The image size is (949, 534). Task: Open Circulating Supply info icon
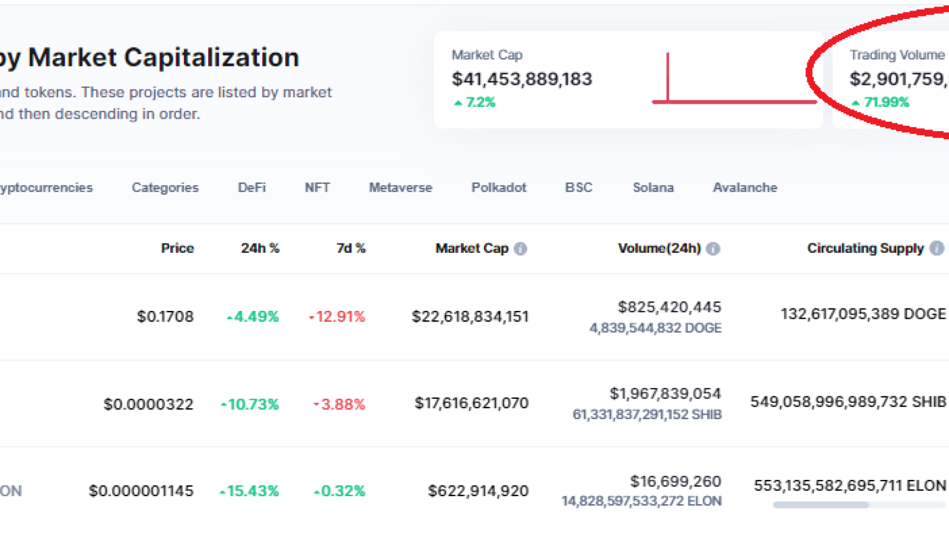click(x=937, y=248)
